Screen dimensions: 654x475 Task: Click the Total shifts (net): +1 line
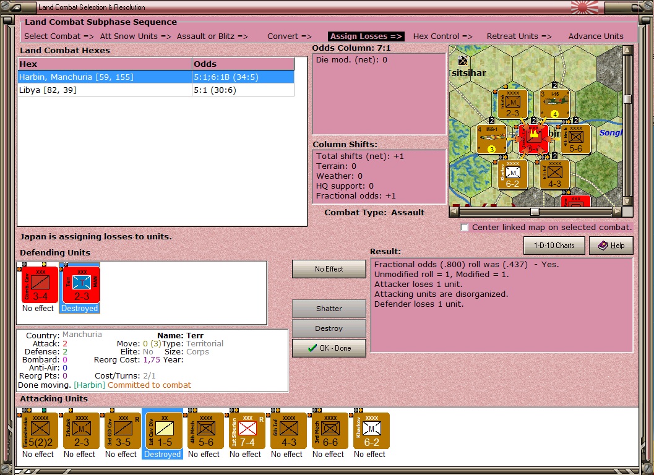pos(360,156)
